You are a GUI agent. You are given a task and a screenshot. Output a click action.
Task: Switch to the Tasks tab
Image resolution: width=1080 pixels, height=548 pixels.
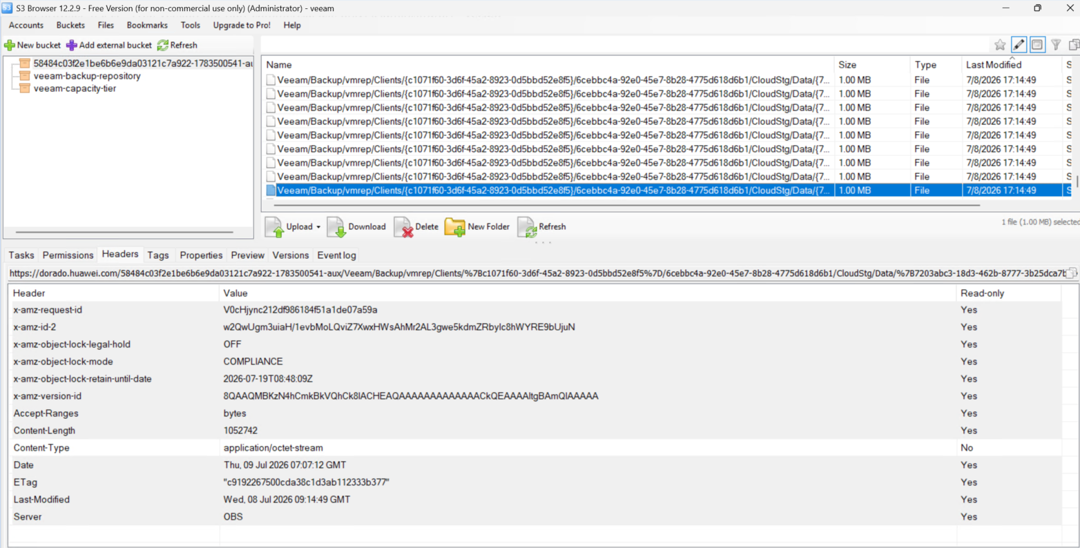pos(21,255)
